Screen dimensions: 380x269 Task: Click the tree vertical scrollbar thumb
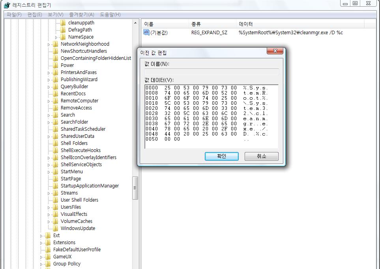[135, 188]
